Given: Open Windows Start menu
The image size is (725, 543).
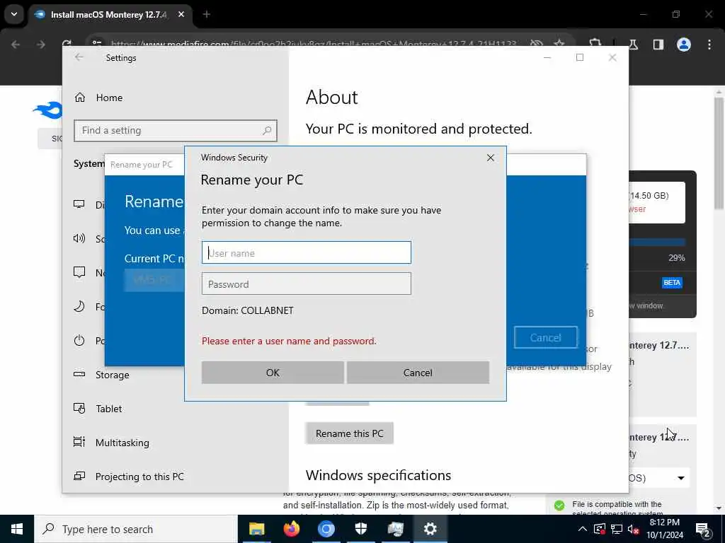Looking at the screenshot, I should (x=17, y=529).
